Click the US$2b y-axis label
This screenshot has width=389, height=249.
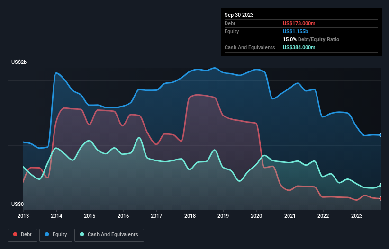coord(19,62)
